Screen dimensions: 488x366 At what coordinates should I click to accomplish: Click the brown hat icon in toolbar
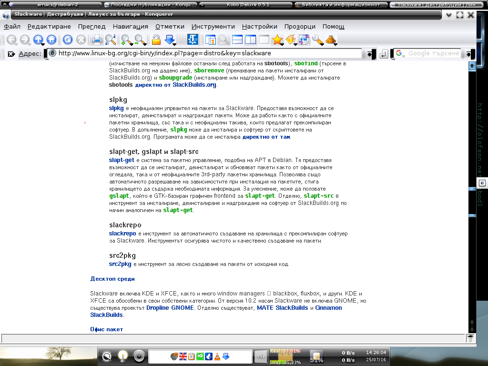[331, 40]
